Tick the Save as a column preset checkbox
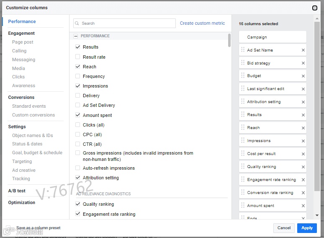The height and width of the screenshot is (238, 324). [x=8, y=228]
